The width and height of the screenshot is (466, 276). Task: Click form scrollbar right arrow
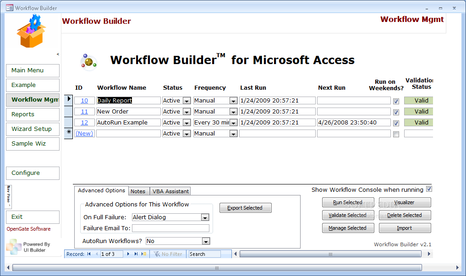[429, 254]
